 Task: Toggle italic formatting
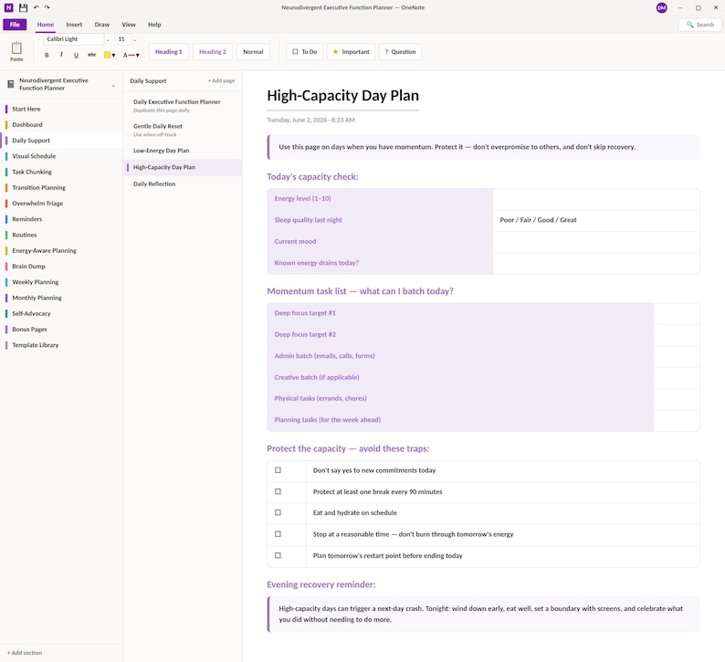pos(61,55)
